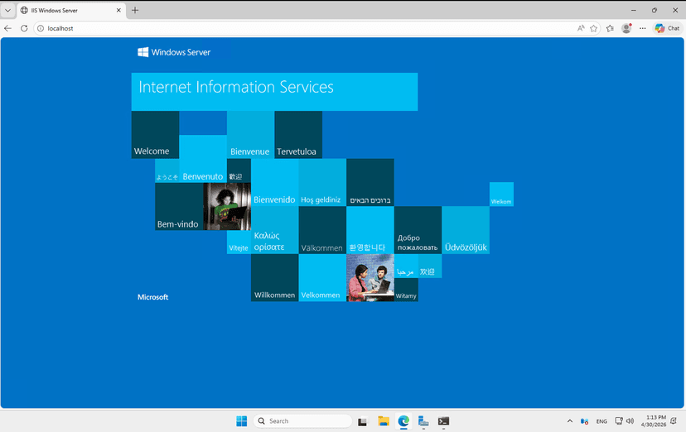Image resolution: width=686 pixels, height=432 pixels.
Task: Open Task View from the taskbar
Action: 362,421
